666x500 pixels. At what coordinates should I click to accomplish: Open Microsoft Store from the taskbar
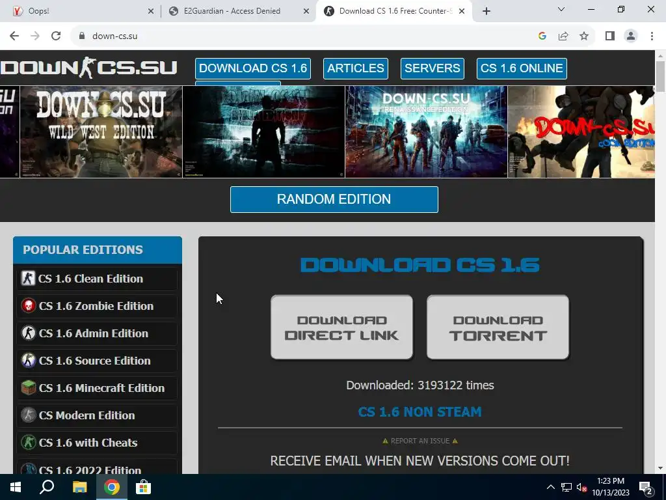click(x=143, y=487)
